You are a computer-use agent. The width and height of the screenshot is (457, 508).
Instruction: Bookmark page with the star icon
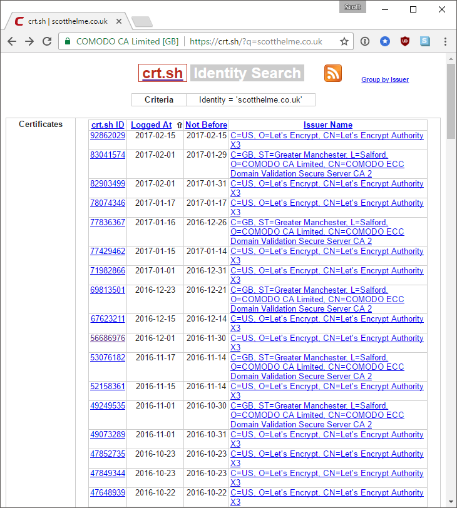(x=344, y=41)
